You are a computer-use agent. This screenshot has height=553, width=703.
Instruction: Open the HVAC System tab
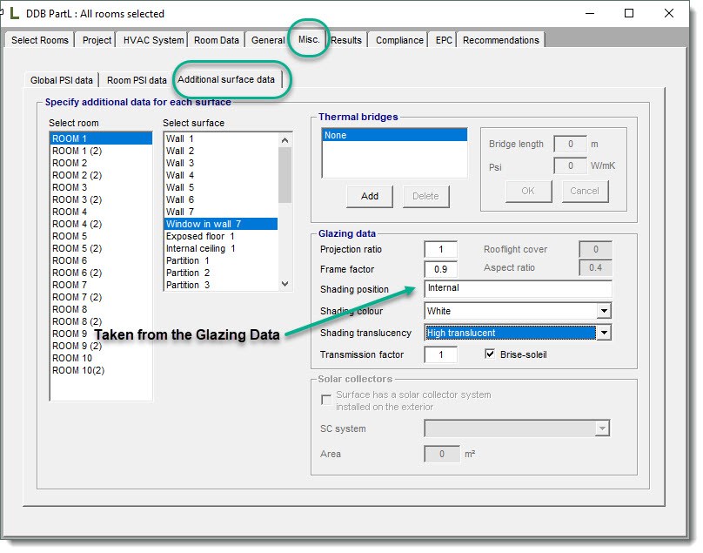(153, 40)
